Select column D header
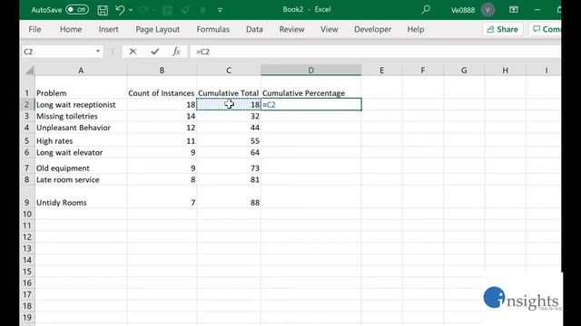 pos(310,71)
